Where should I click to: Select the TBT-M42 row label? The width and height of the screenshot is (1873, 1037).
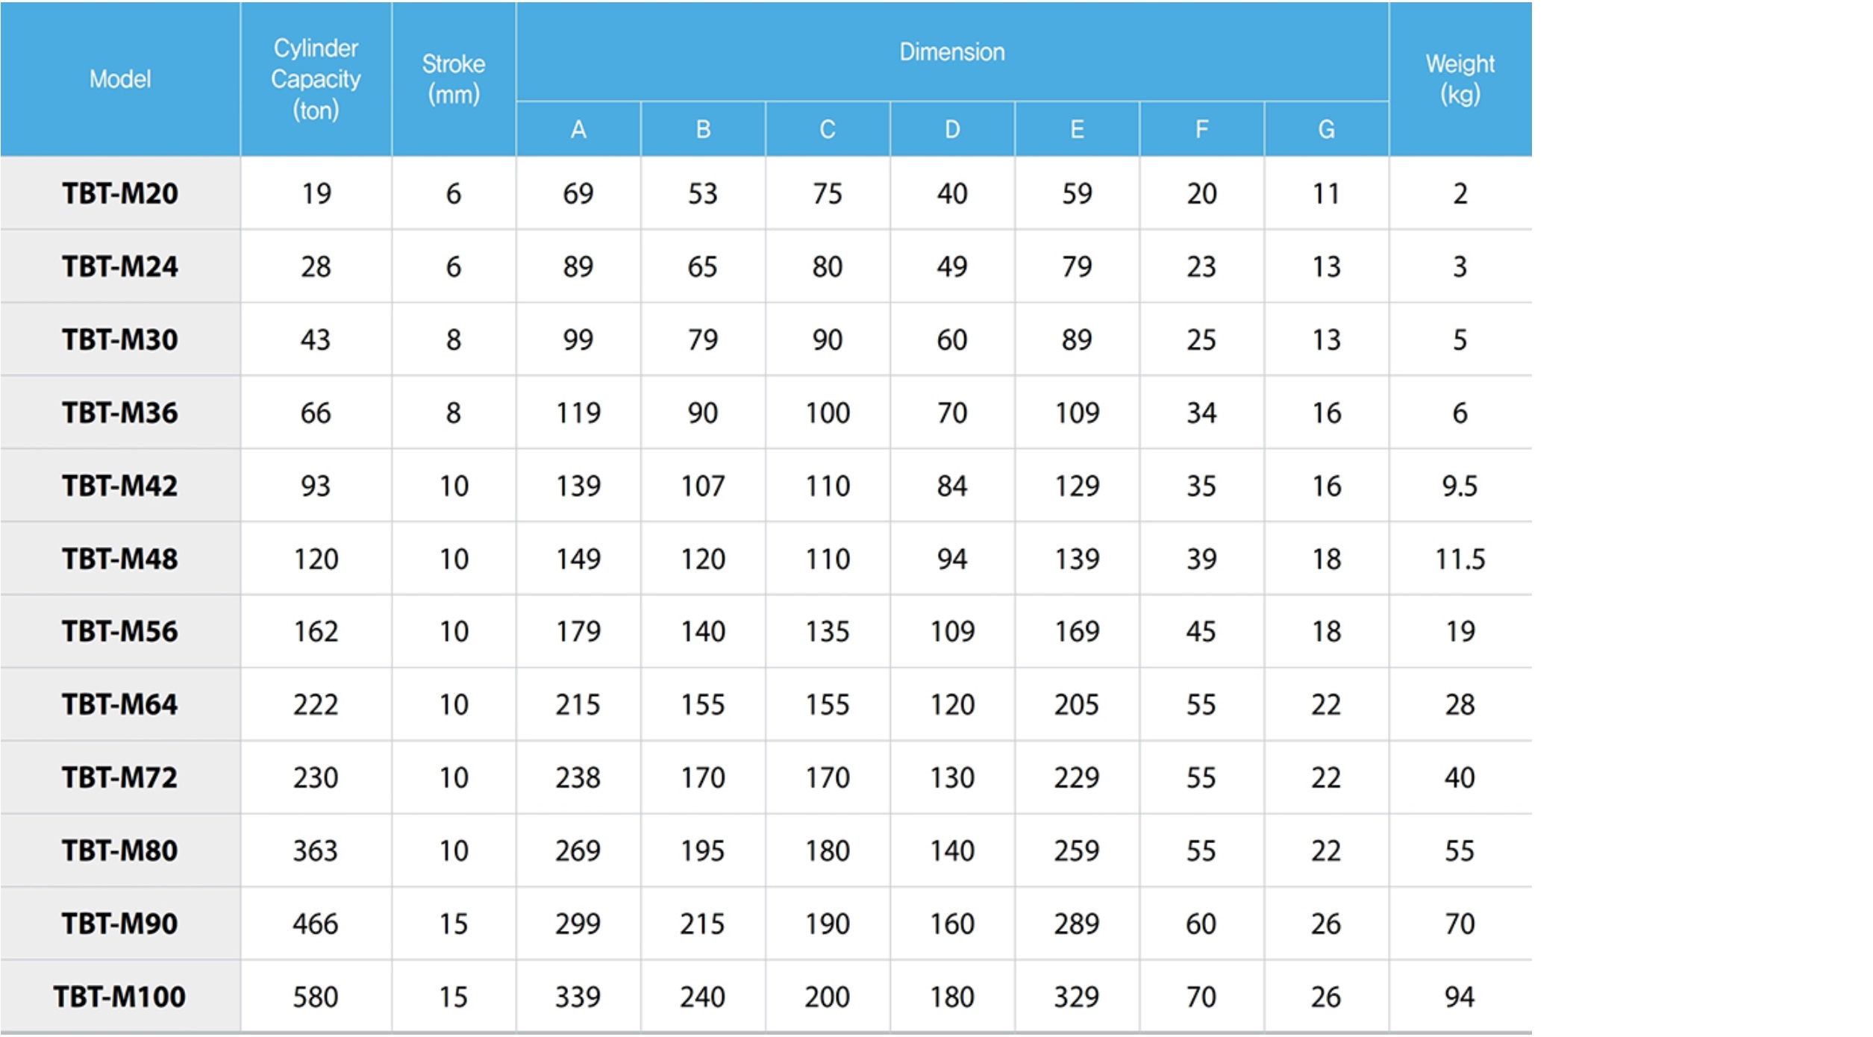pos(120,486)
